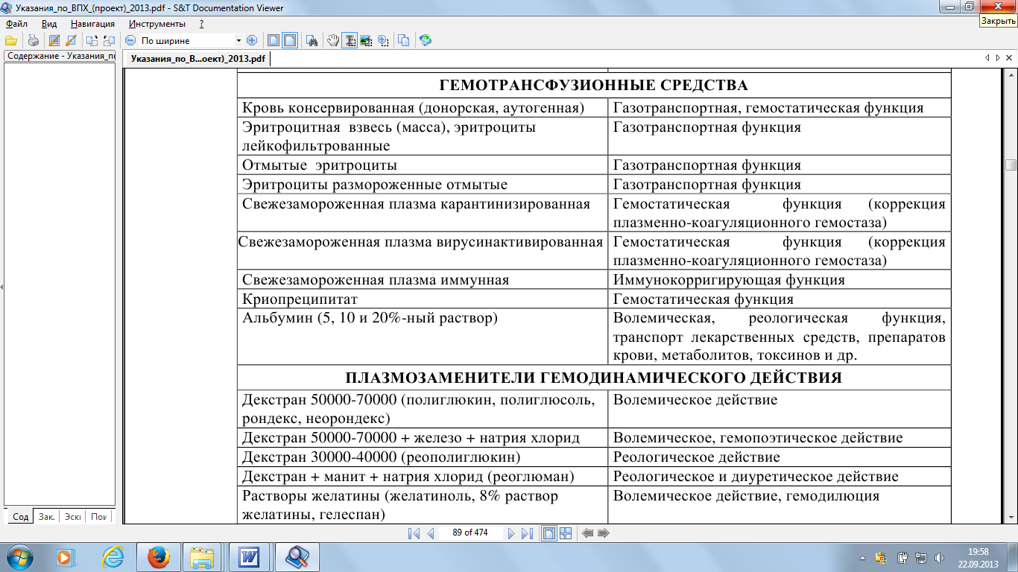Click the globe update icon in toolbar

click(426, 40)
